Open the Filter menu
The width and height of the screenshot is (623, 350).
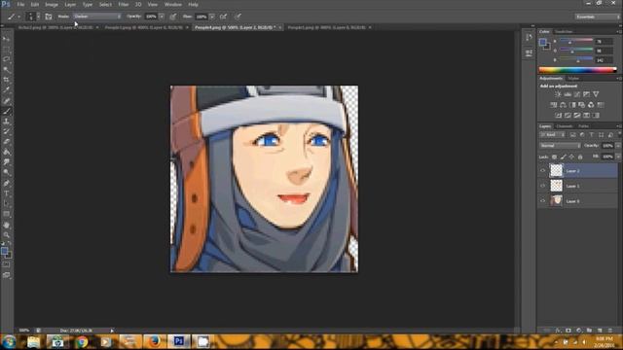click(124, 4)
